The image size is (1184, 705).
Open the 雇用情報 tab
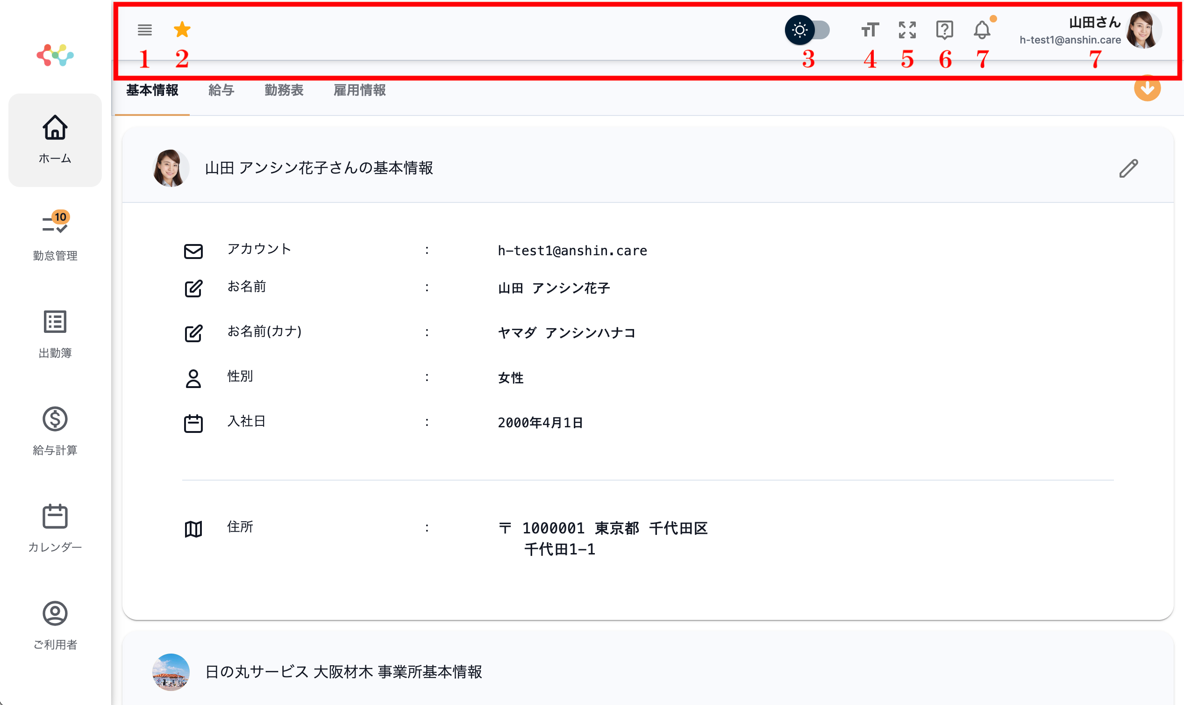359,90
